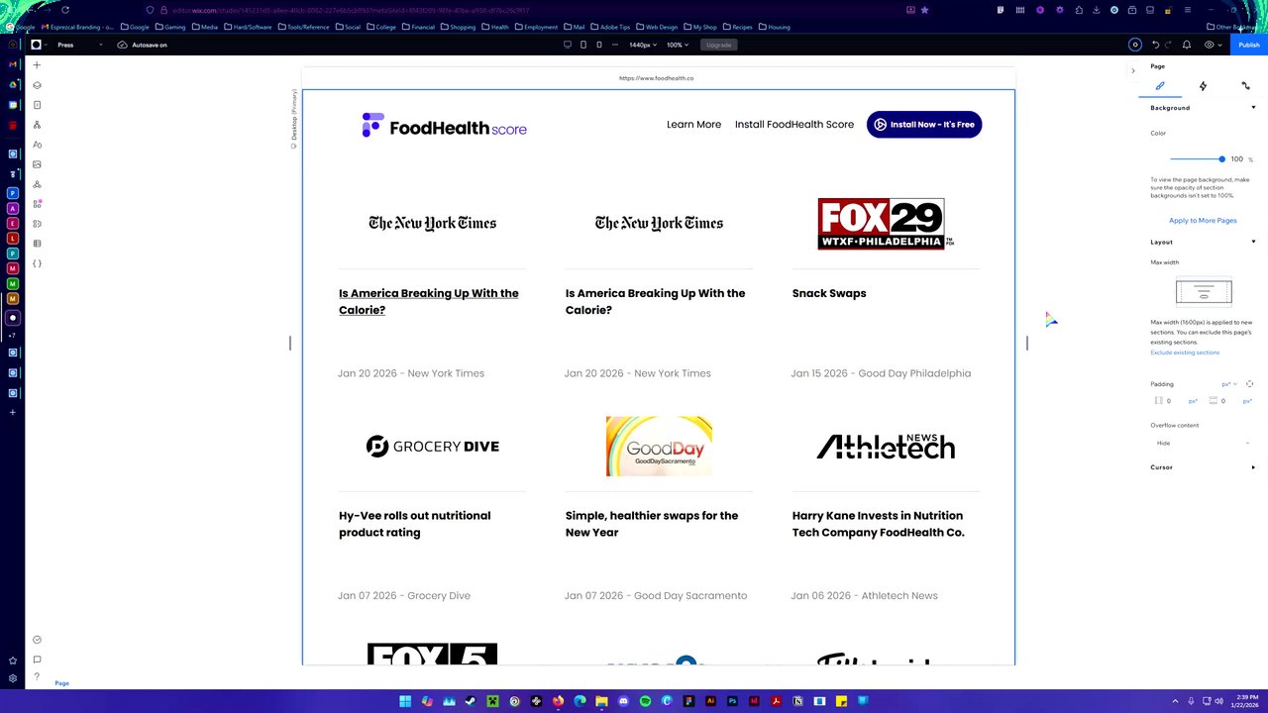The image size is (1268, 713).
Task: Select the tablet breakpoint icon
Action: pos(583,45)
